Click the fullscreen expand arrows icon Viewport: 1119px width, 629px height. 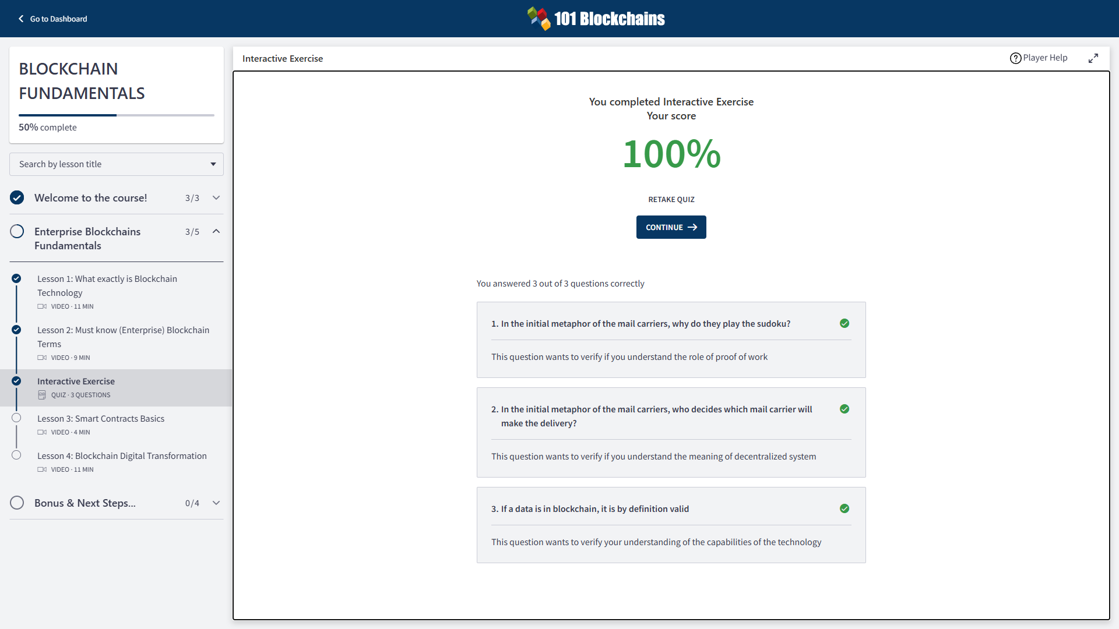pos(1093,58)
